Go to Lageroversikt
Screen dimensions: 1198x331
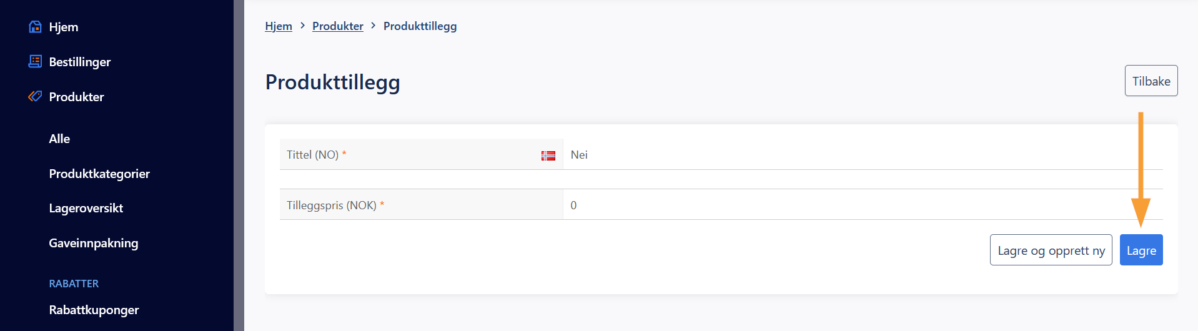tap(86, 208)
